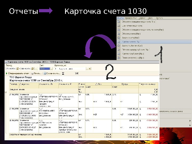Click the sigma sum icon in report toolbar
This screenshot has height=144, width=192.
[63, 74]
